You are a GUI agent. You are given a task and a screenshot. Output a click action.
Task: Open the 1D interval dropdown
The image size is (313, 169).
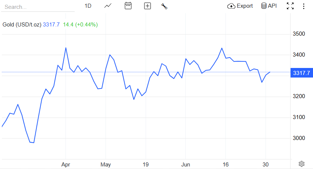point(88,6)
